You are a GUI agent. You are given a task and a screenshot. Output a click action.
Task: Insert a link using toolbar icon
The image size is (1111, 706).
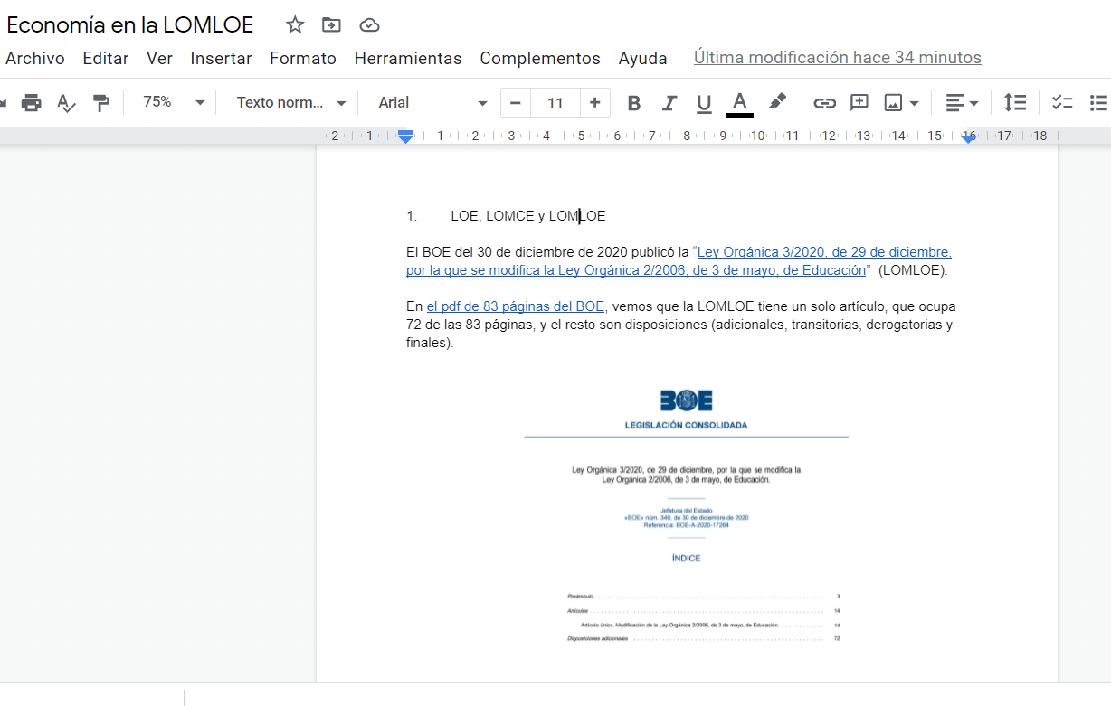point(824,103)
